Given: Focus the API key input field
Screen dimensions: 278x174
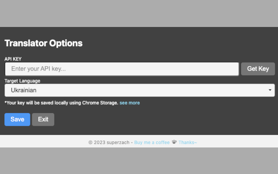Looking at the screenshot, I should (x=122, y=69).
